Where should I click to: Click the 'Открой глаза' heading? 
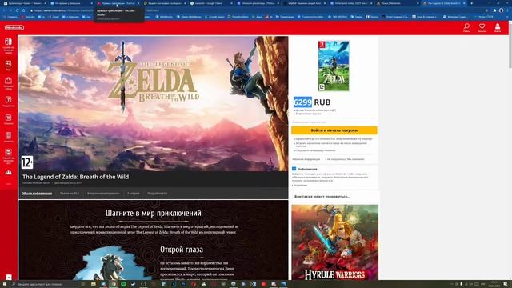182,250
